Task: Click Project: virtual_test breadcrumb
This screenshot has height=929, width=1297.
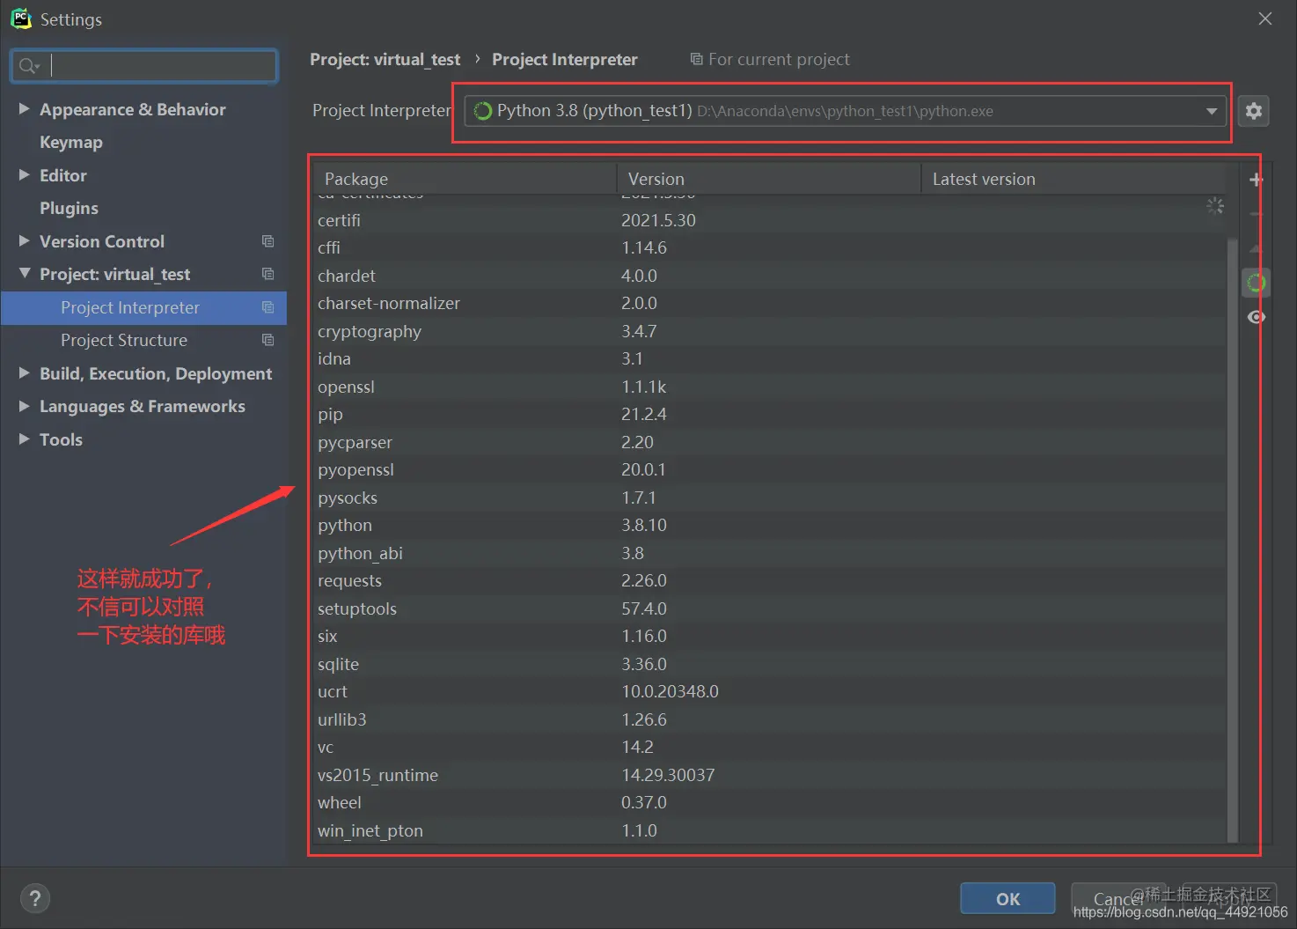Action: coord(385,59)
